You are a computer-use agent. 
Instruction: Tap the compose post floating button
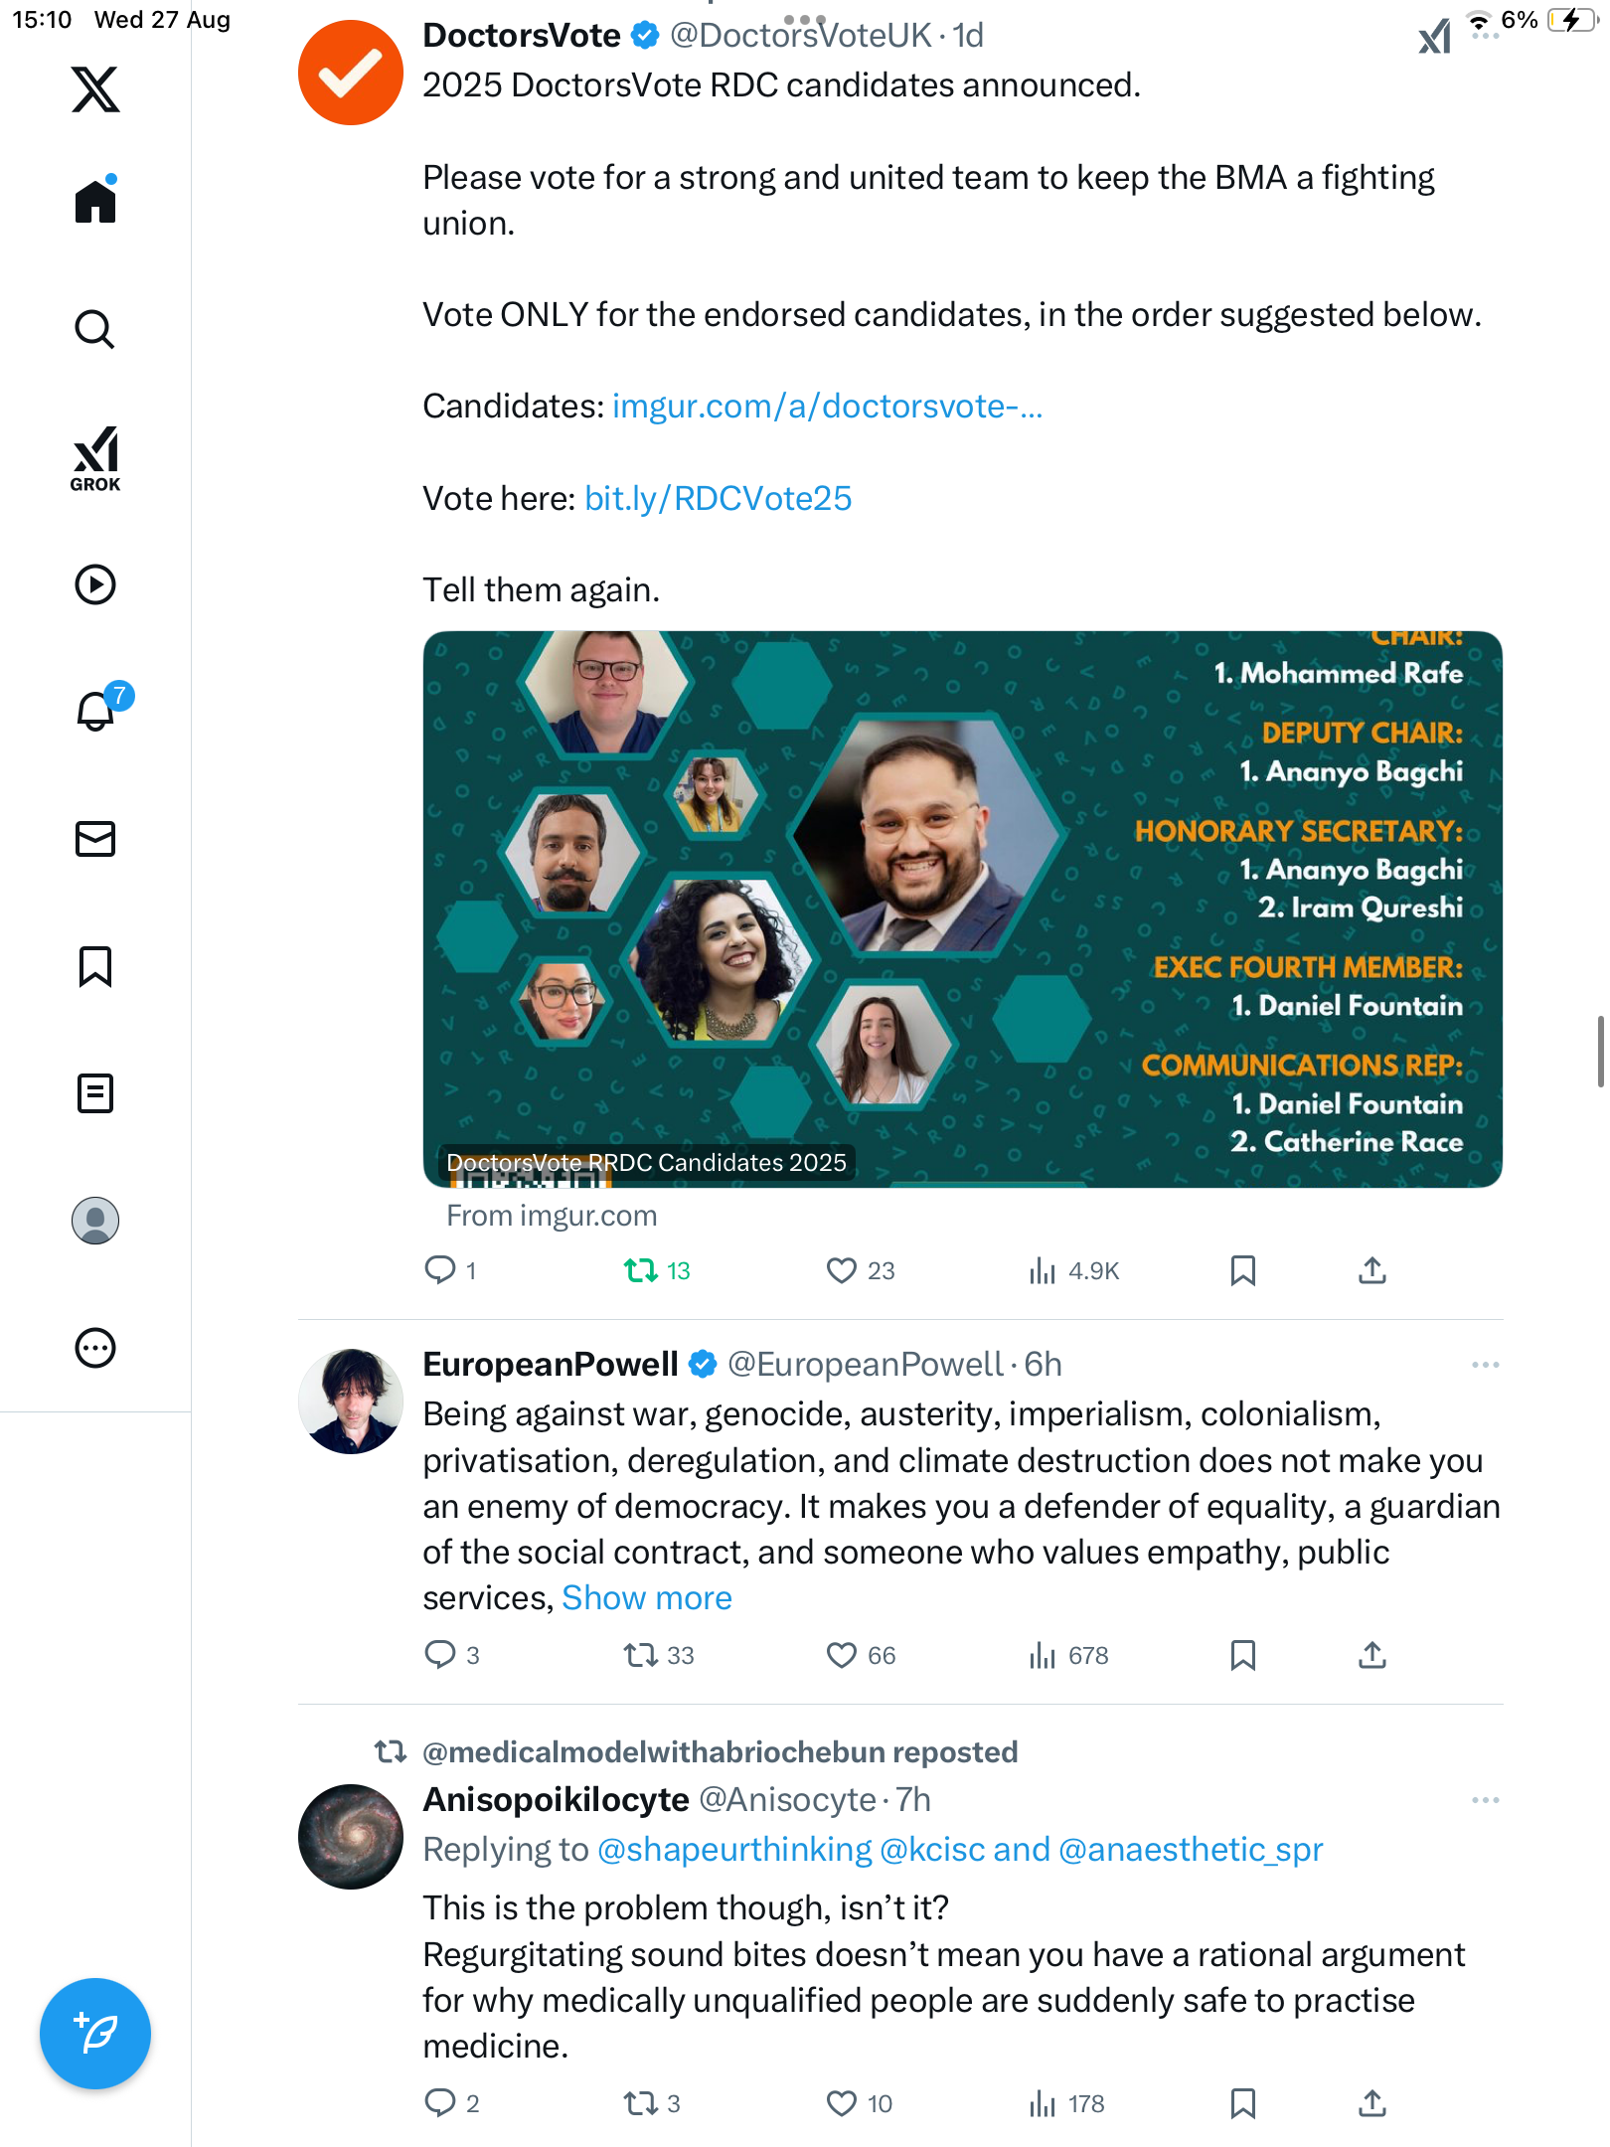click(x=95, y=2034)
